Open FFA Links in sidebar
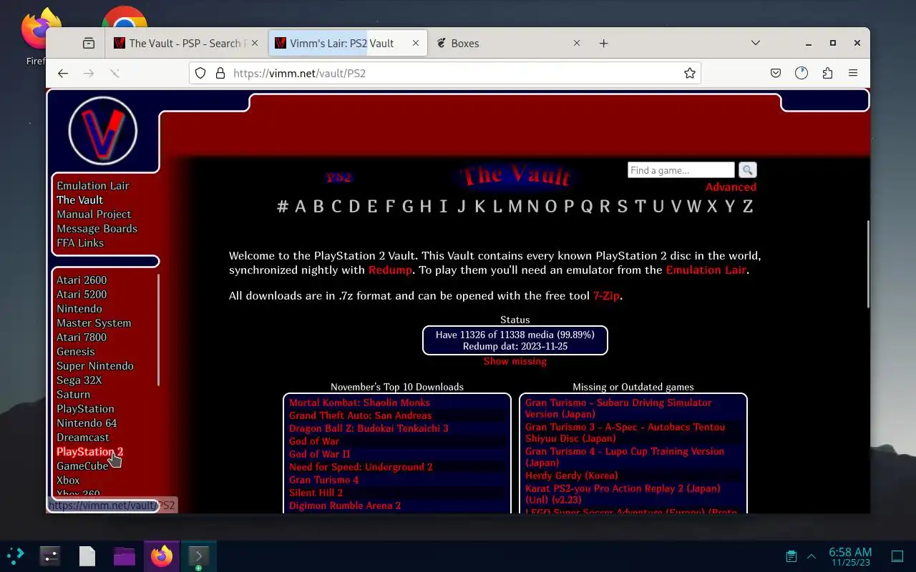 click(80, 242)
